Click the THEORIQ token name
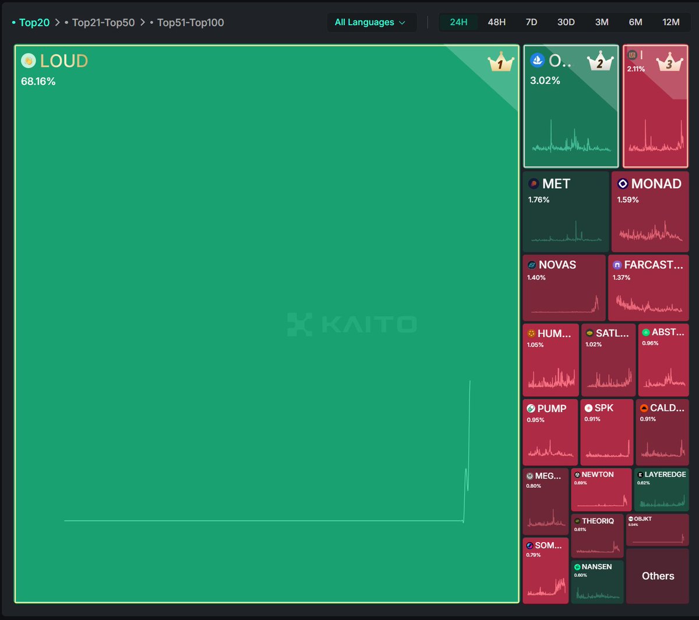 pos(598,521)
